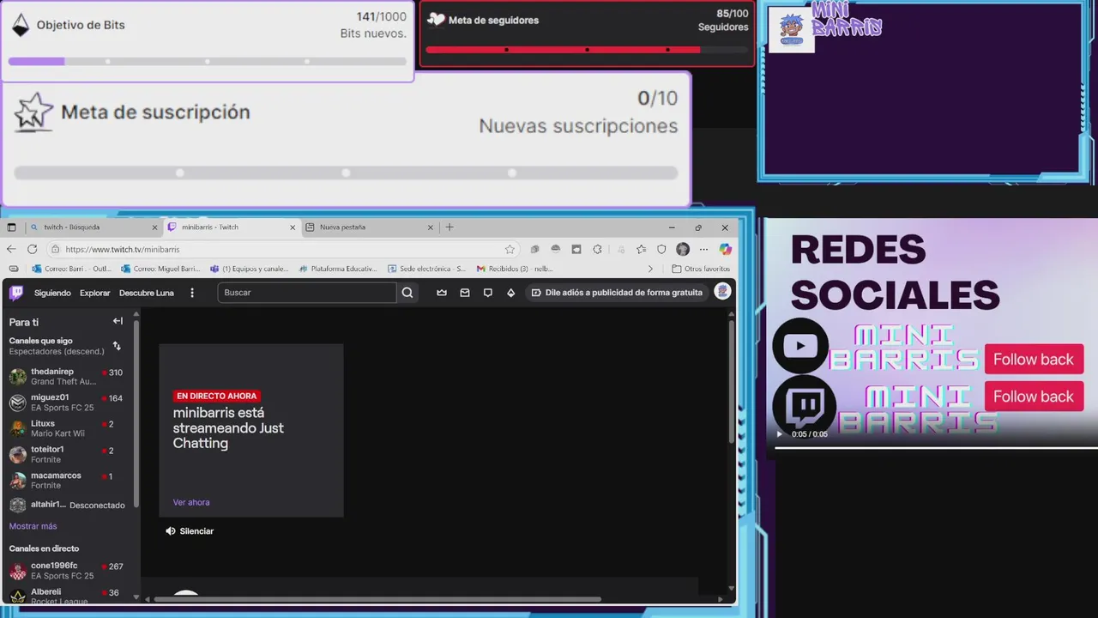Open the Twitch home logo
Image resolution: width=1098 pixels, height=618 pixels.
[16, 293]
